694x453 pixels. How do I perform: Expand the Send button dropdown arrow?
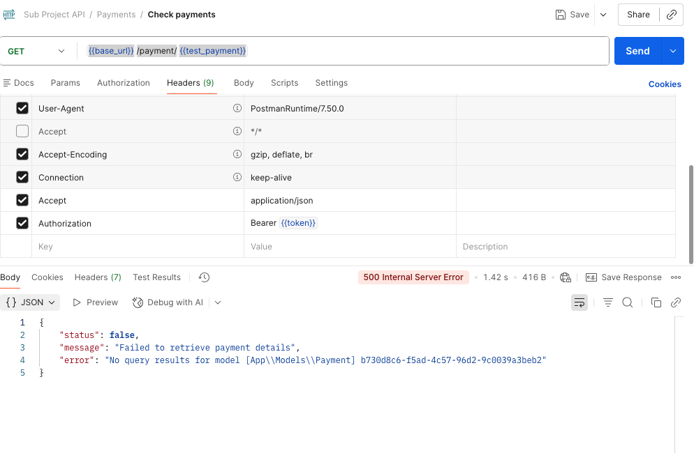pyautogui.click(x=673, y=51)
